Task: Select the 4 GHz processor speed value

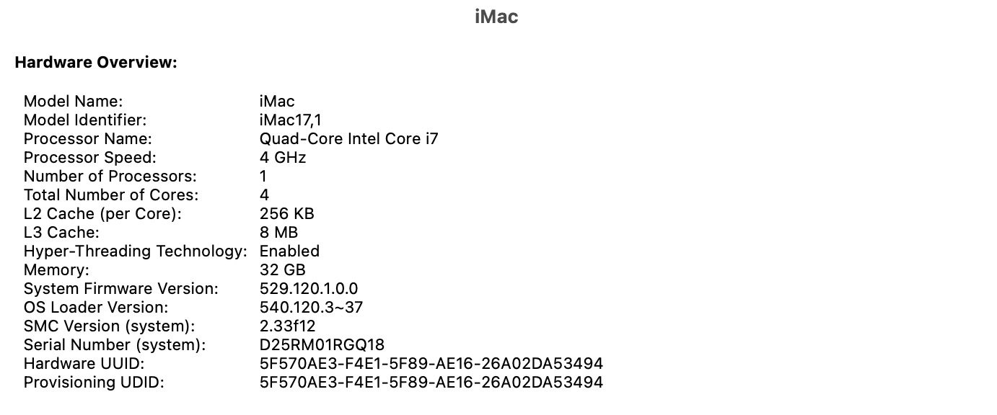Action: pos(283,157)
